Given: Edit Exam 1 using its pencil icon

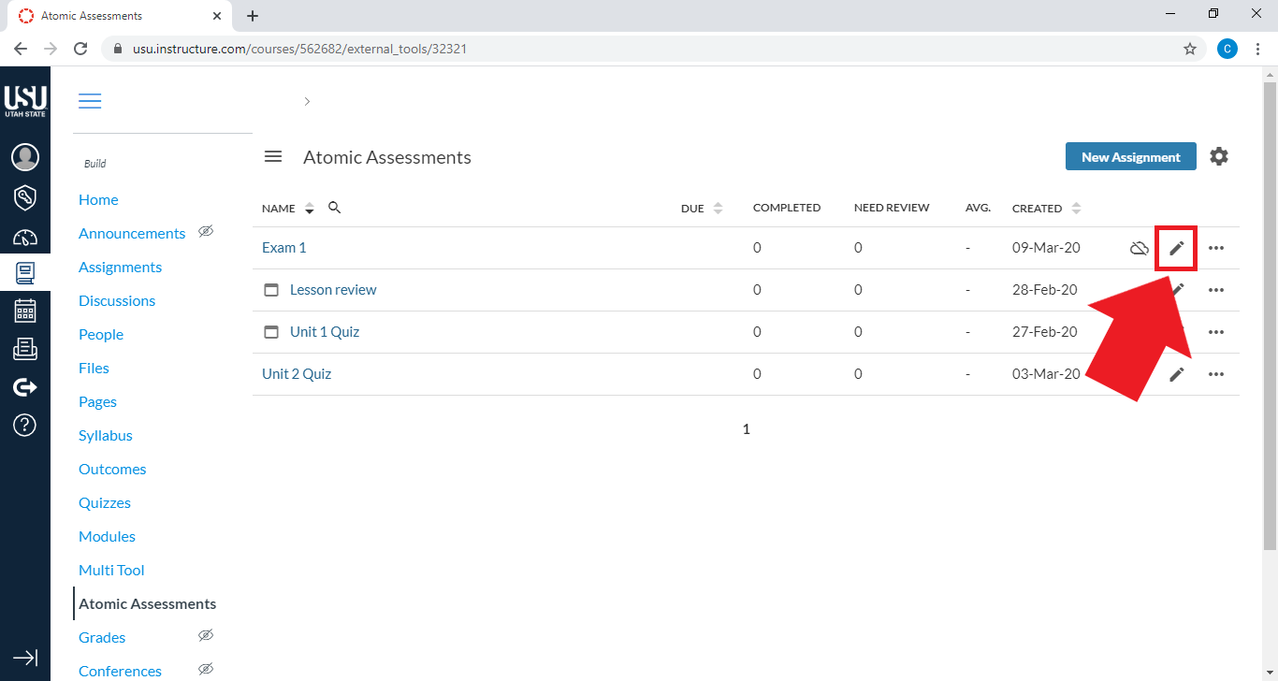Looking at the screenshot, I should [x=1176, y=247].
